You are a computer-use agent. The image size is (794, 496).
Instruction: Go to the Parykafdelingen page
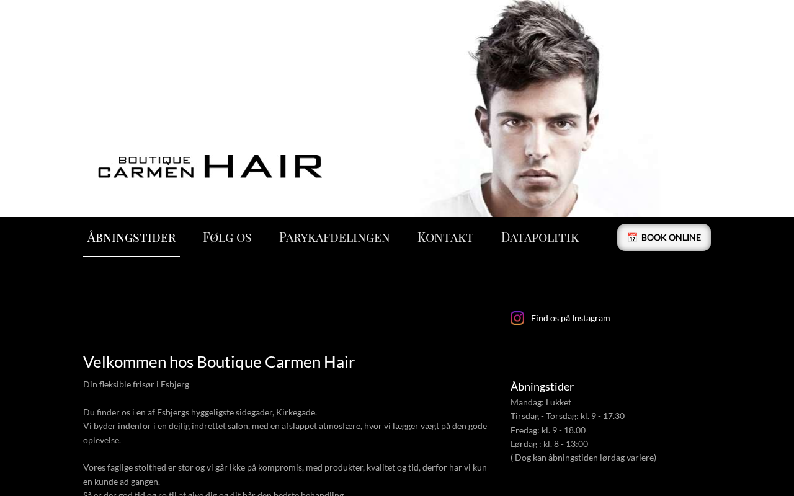click(x=334, y=237)
